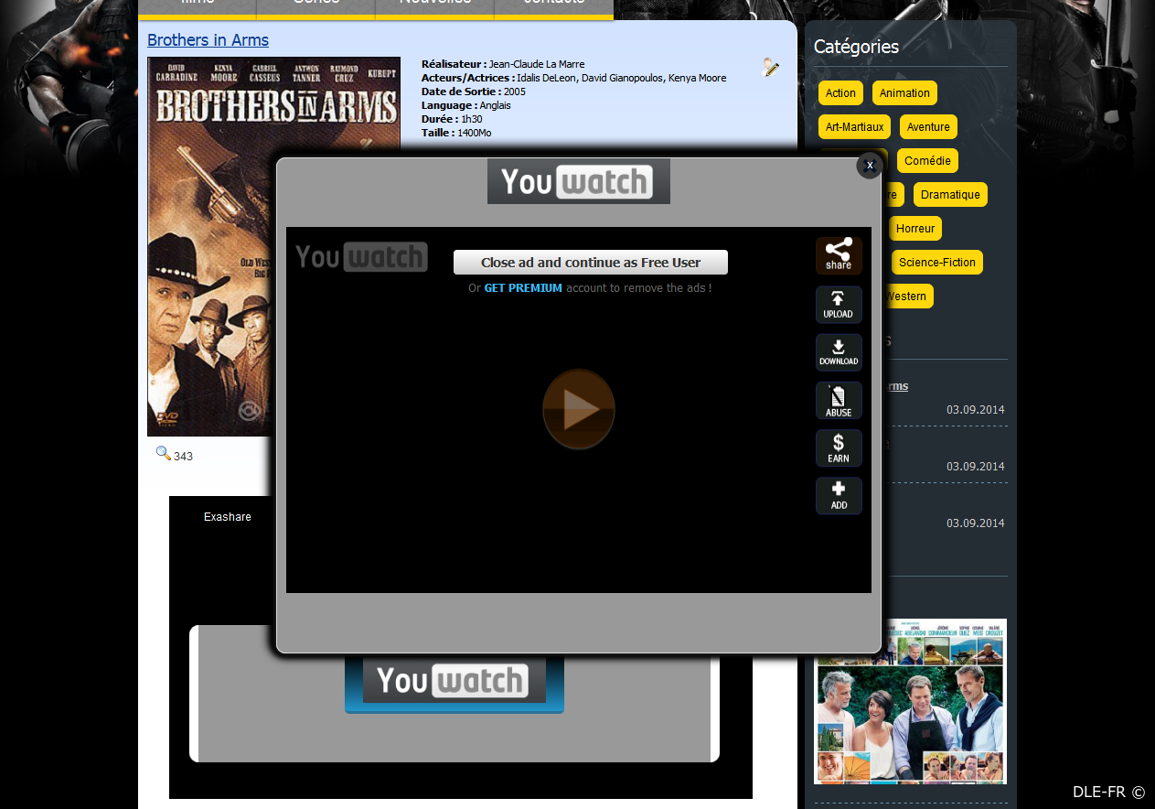Select the Comédie category tag
Image resolution: width=1155 pixels, height=809 pixels.
pyautogui.click(x=927, y=161)
